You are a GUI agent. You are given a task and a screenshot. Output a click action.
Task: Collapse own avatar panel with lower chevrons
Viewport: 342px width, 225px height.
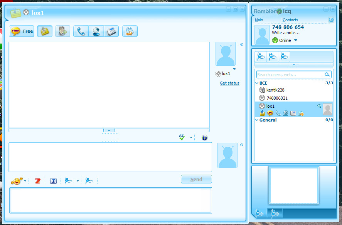click(241, 145)
